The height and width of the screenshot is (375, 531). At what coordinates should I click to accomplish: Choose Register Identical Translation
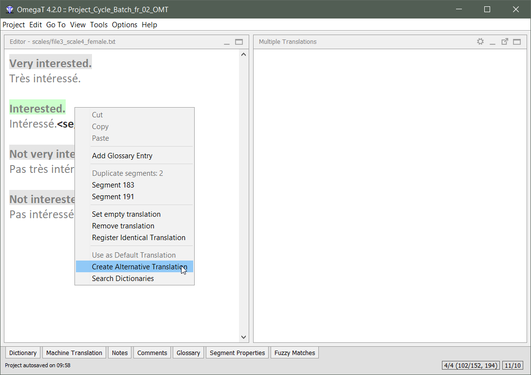(x=134, y=238)
